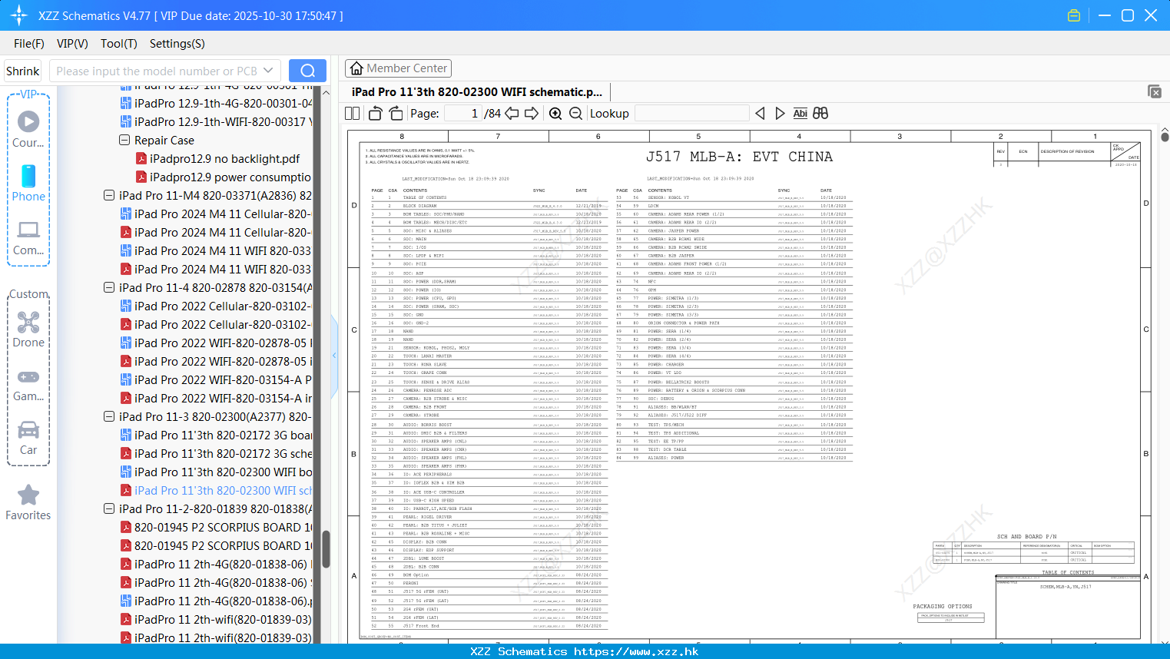
Task: Click the file icon beside iPadPro 12.9-1th-WIFI-820-00317
Action: (126, 121)
